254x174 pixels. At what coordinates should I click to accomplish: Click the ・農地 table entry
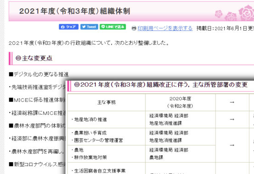[x=77, y=150]
